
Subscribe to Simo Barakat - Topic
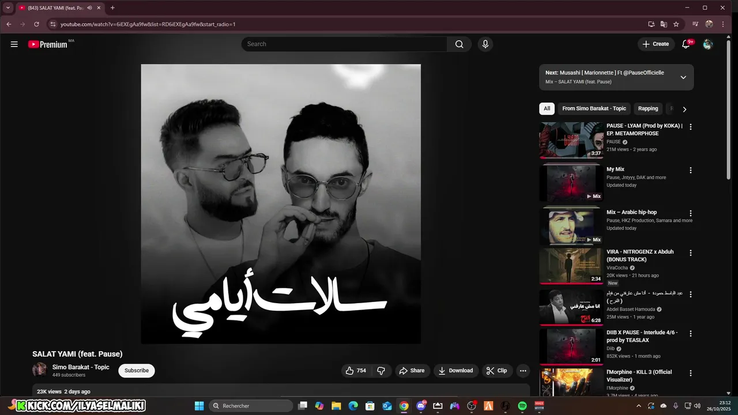tap(137, 371)
